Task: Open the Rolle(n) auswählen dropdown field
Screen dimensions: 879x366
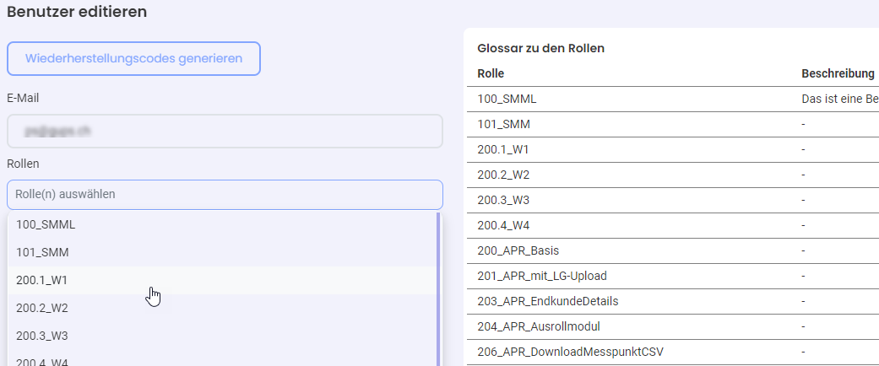Action: (x=225, y=195)
